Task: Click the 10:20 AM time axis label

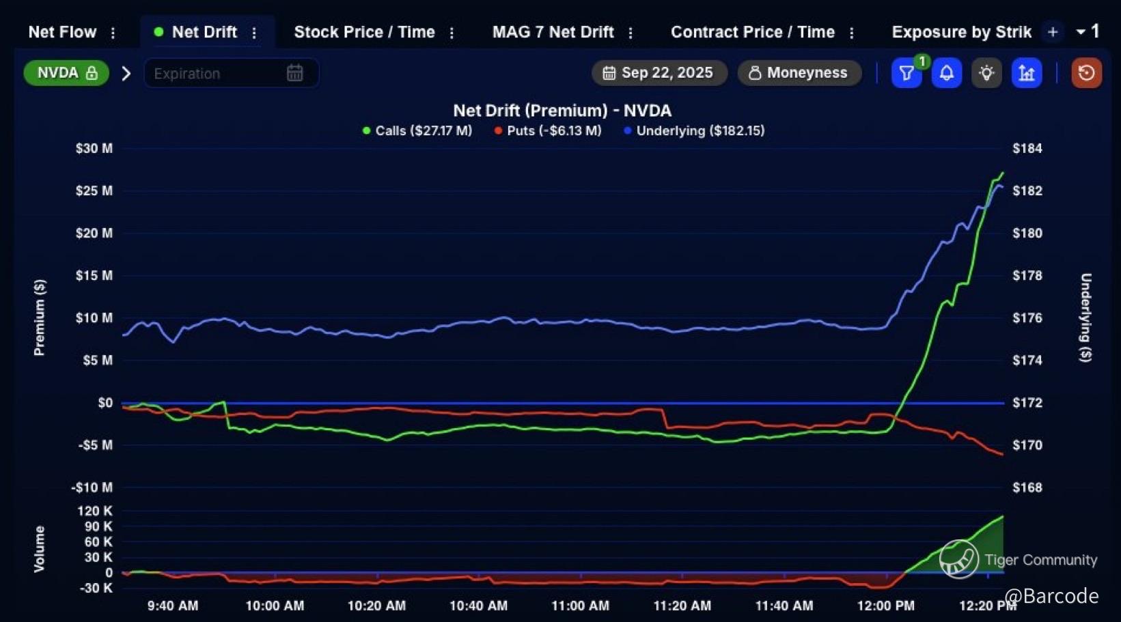Action: (x=376, y=606)
